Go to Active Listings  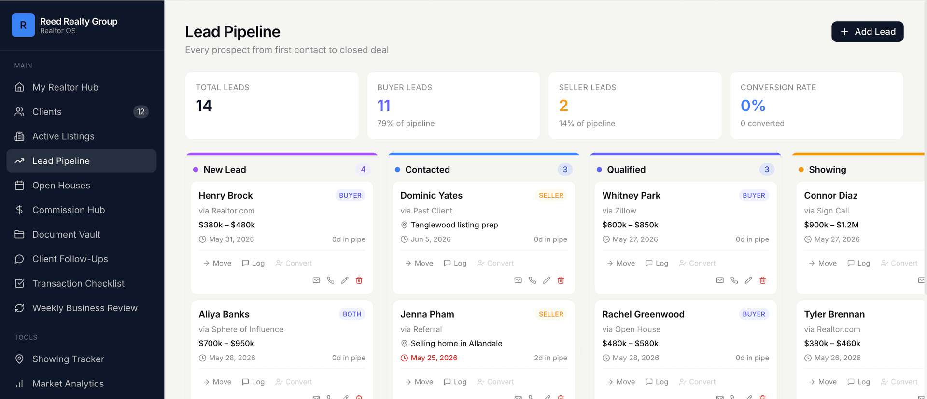81,136
